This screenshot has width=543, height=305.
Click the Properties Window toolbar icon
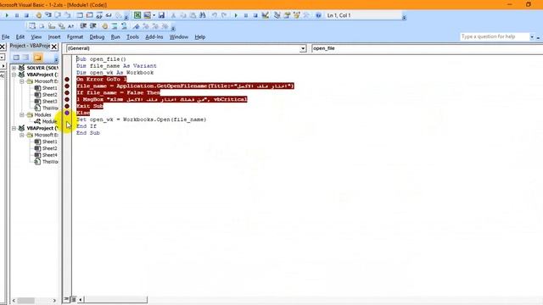[x=287, y=15]
